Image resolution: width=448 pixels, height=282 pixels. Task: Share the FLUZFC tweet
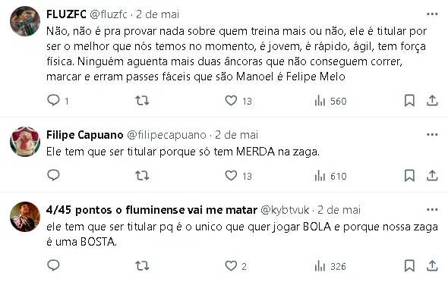click(x=432, y=101)
